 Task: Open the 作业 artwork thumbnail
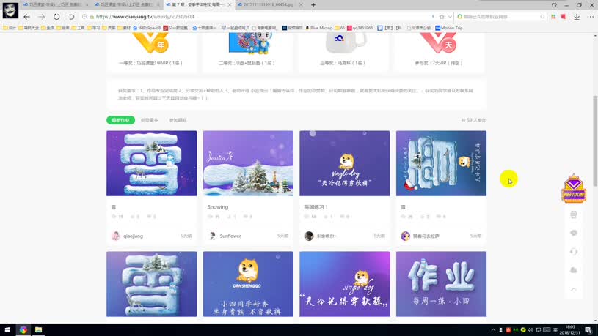[441, 284]
